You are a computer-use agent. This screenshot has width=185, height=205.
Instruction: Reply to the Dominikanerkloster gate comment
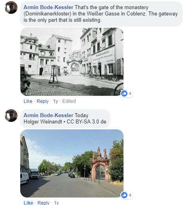(x=42, y=101)
